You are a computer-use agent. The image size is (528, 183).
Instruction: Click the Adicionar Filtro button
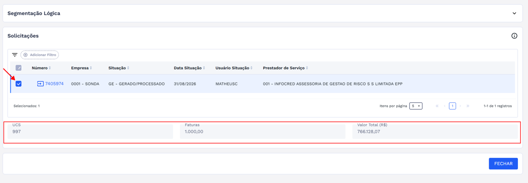(40, 55)
